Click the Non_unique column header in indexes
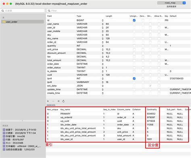Viewport: 191px width, 158px height. coord(52,109)
